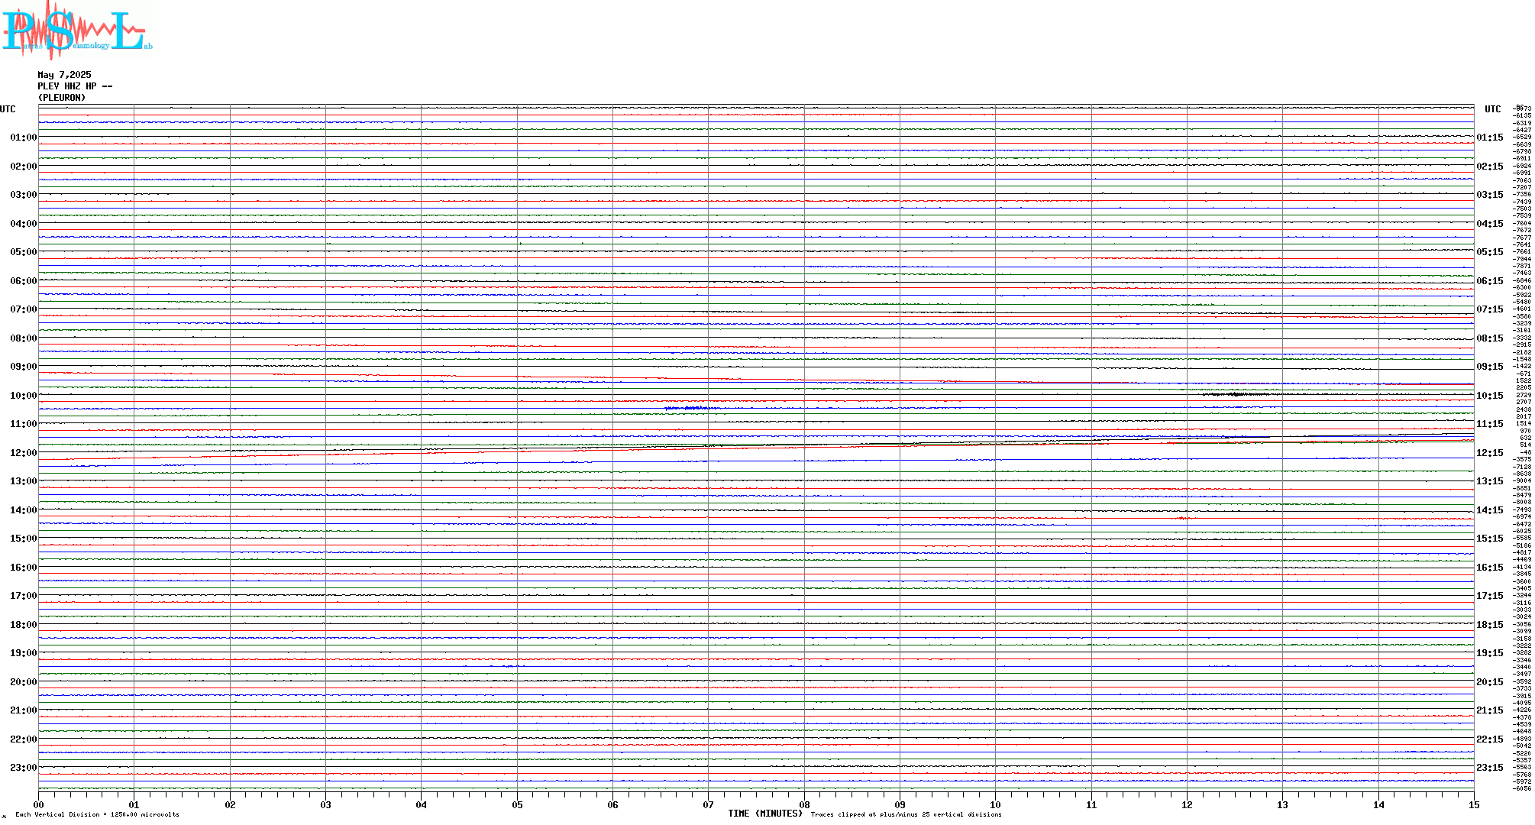Click the 02:15 end-of-trace label
Screen dimensions: 1535x825
click(1490, 167)
